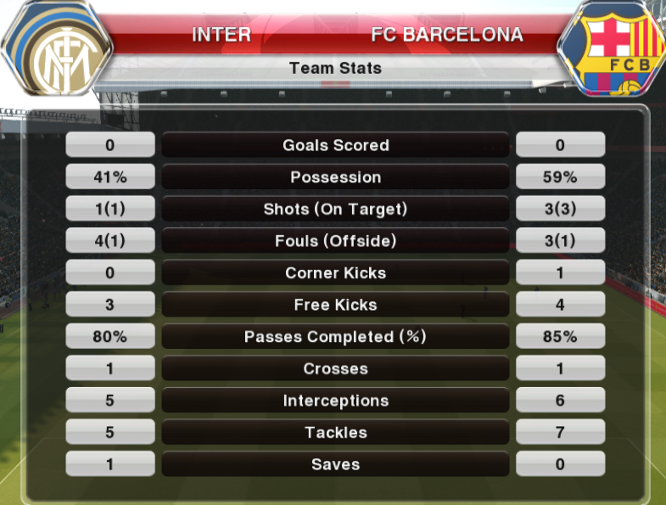Viewport: 666px width, 505px height.
Task: Select the Saves stat row
Action: coord(335,463)
